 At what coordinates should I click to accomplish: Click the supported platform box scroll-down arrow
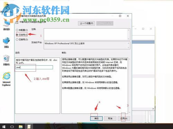pyautogui.click(x=128, y=47)
